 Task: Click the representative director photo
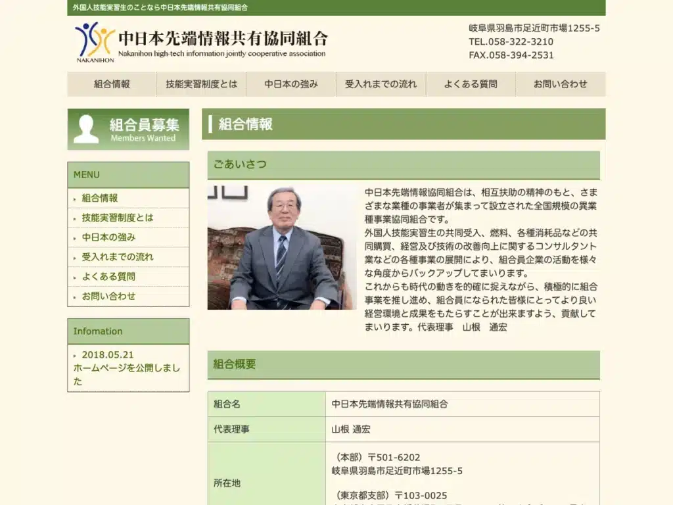(282, 247)
